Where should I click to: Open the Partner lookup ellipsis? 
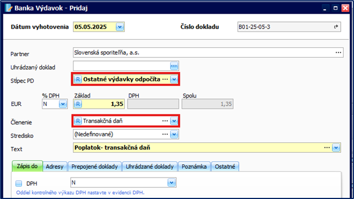[x=338, y=53]
